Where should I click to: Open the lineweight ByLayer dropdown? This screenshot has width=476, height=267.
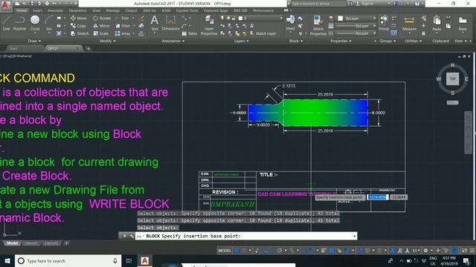[356, 26]
